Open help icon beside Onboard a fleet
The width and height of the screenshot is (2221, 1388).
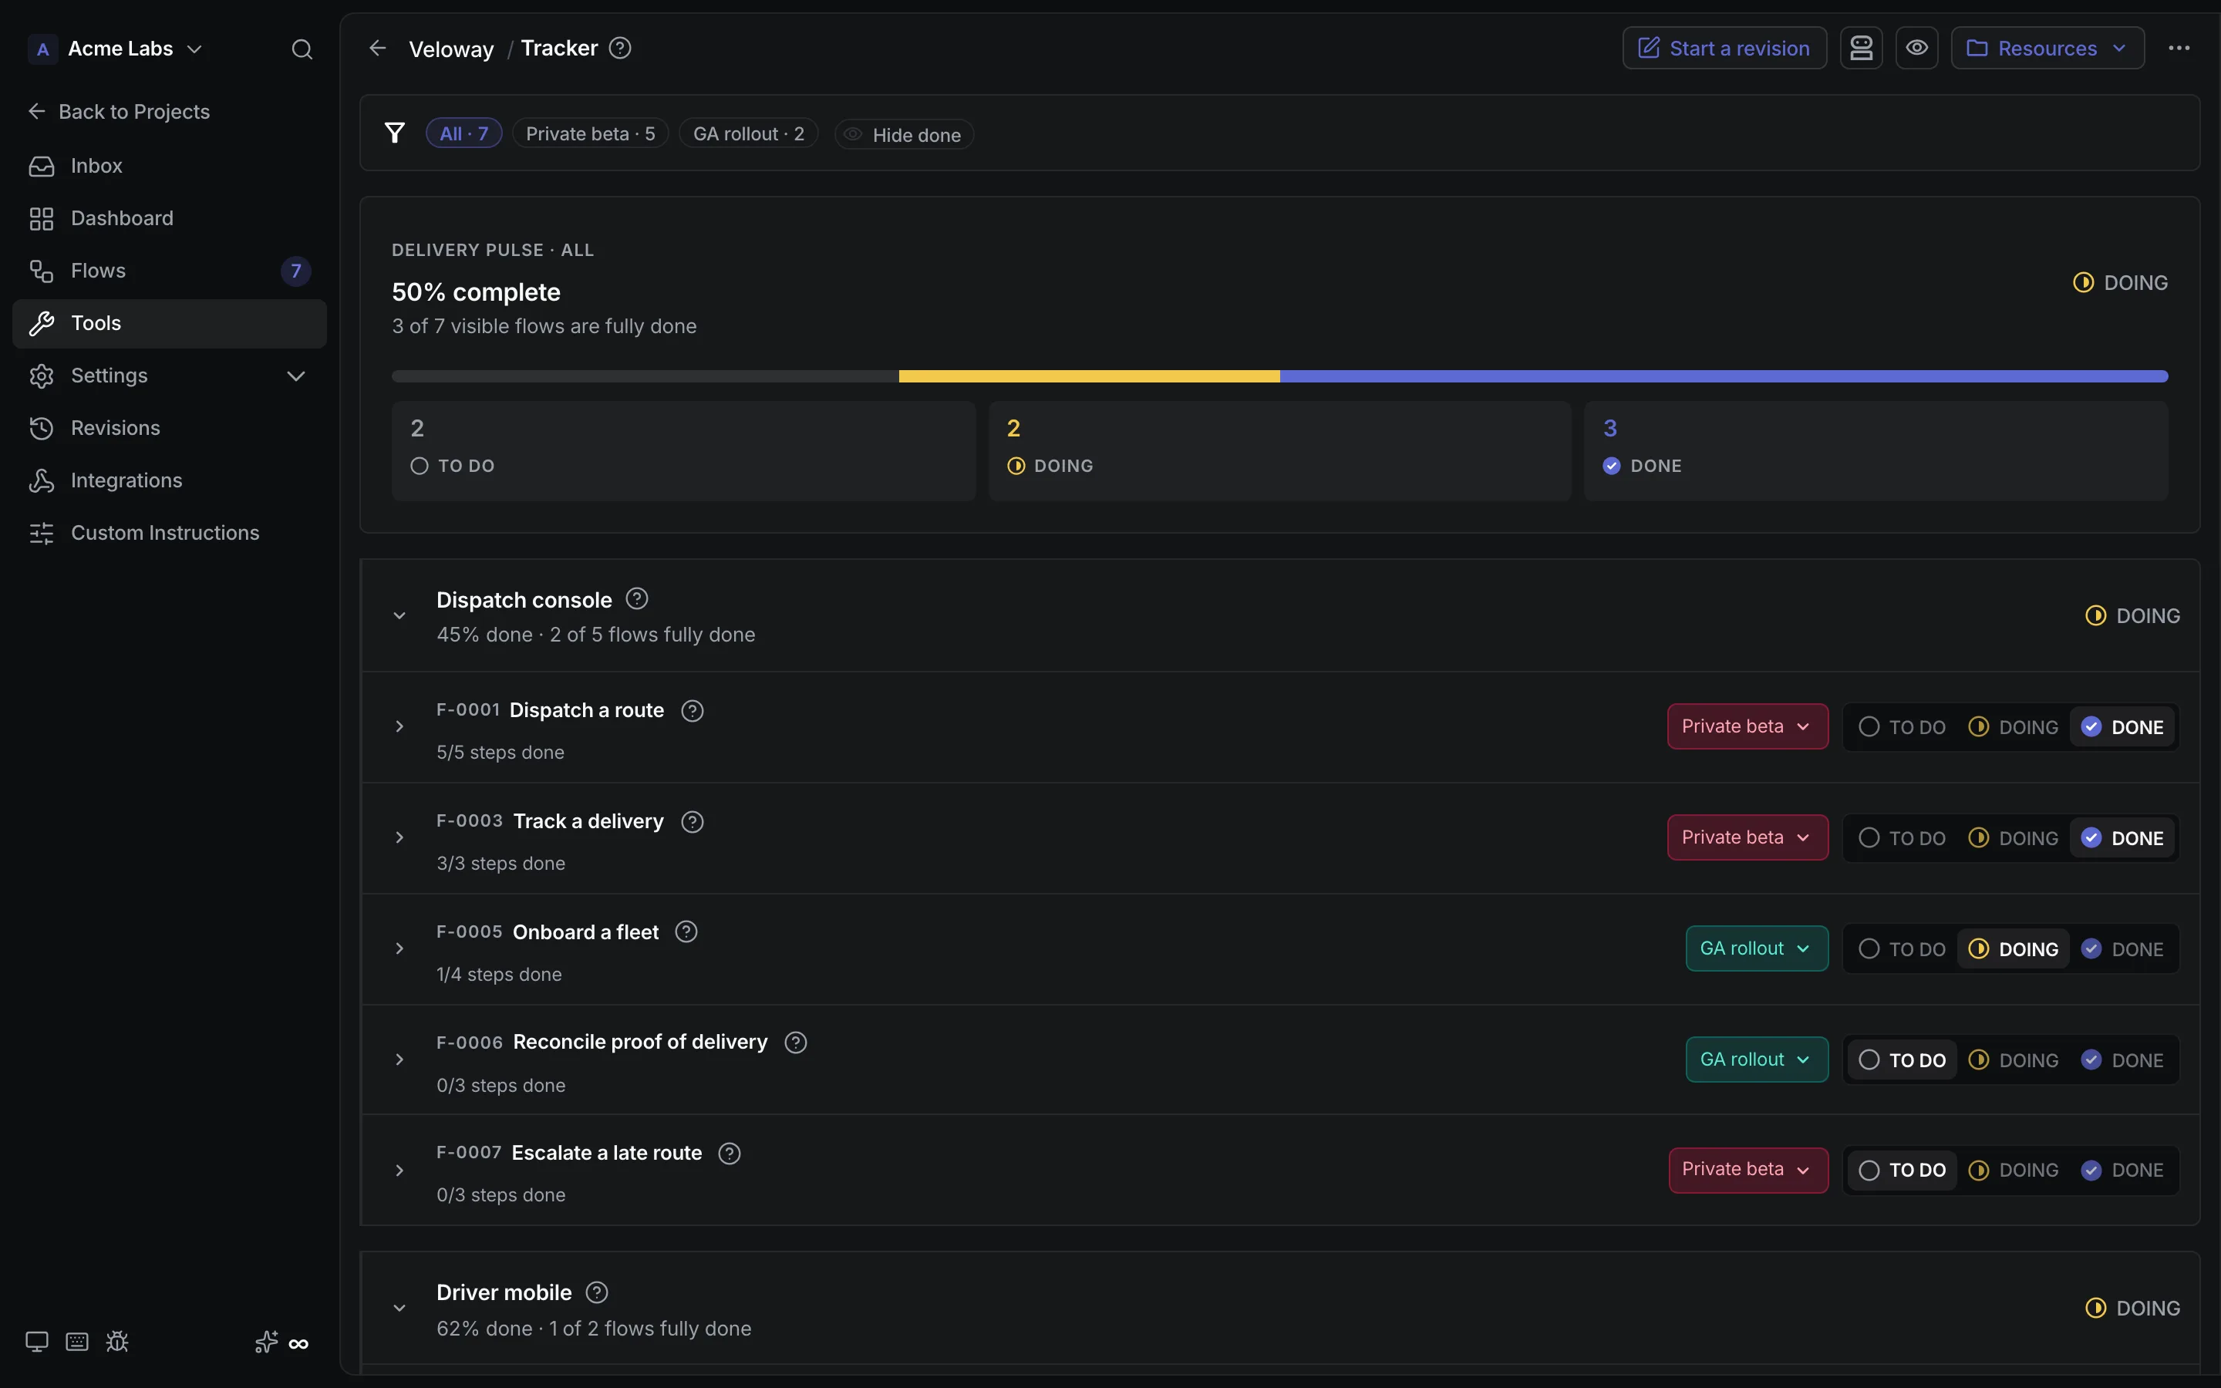click(x=686, y=932)
